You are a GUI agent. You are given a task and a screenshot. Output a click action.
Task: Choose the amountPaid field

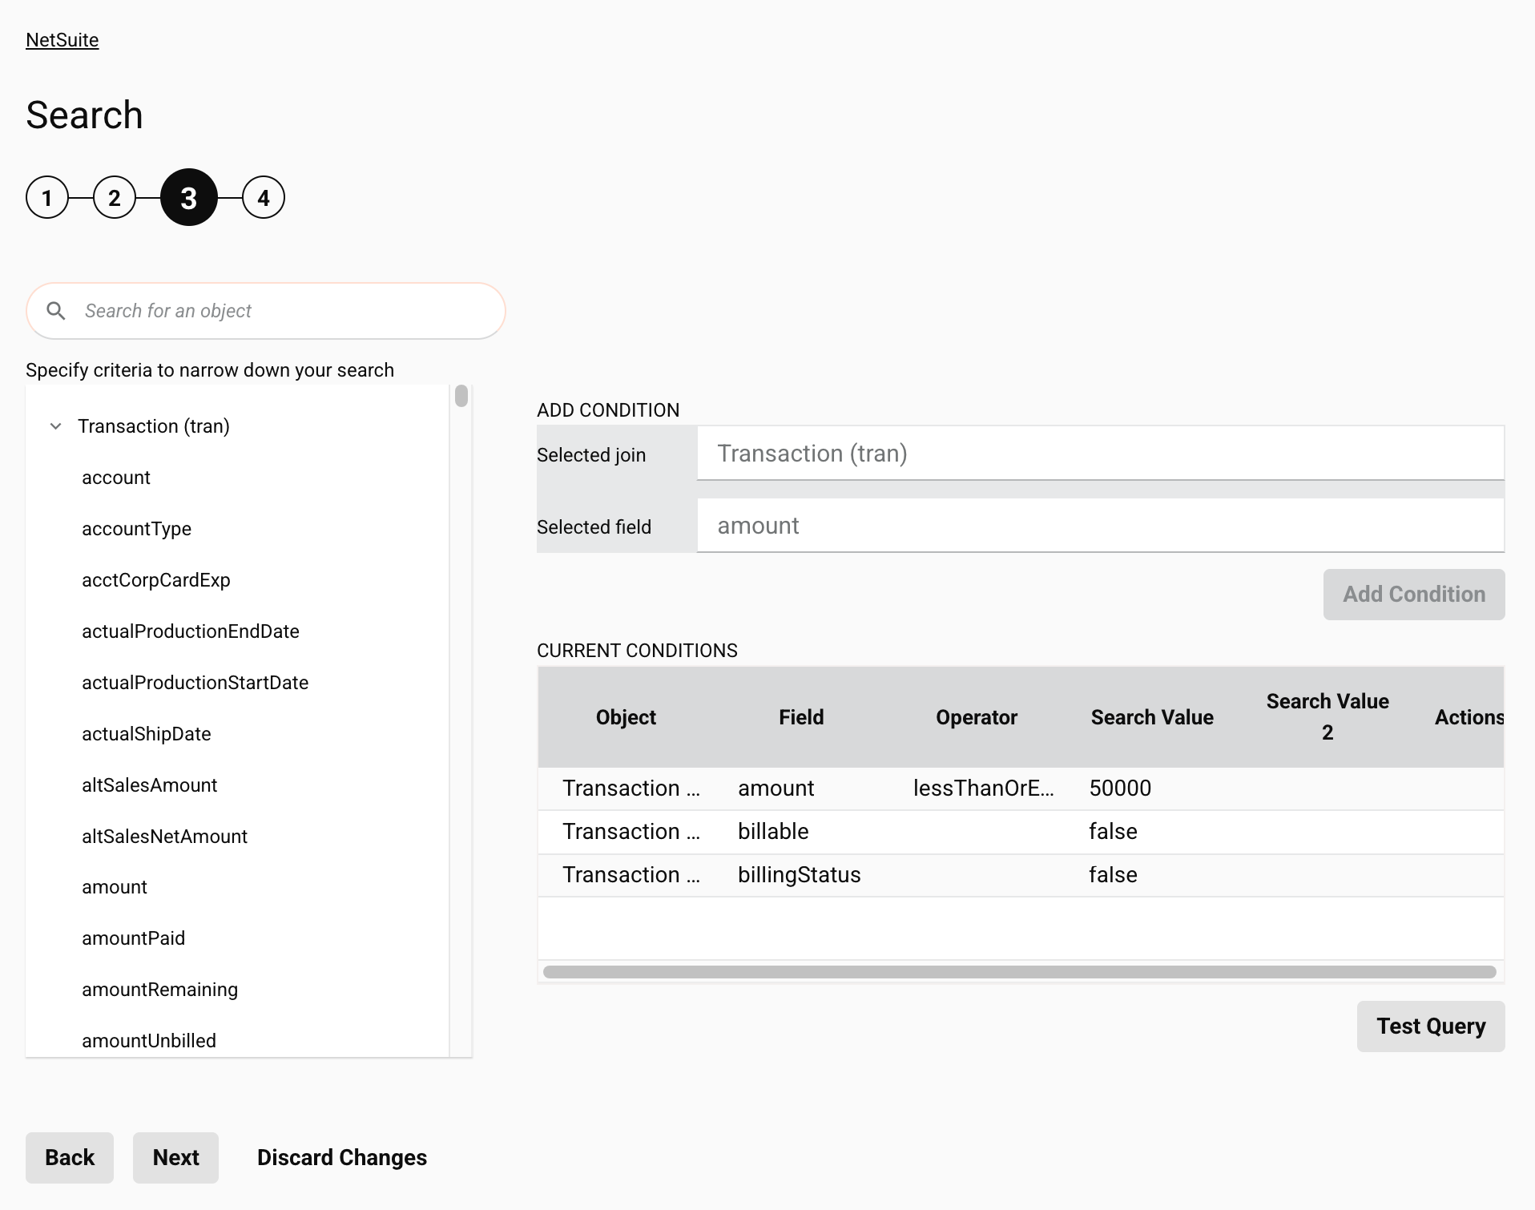(133, 938)
